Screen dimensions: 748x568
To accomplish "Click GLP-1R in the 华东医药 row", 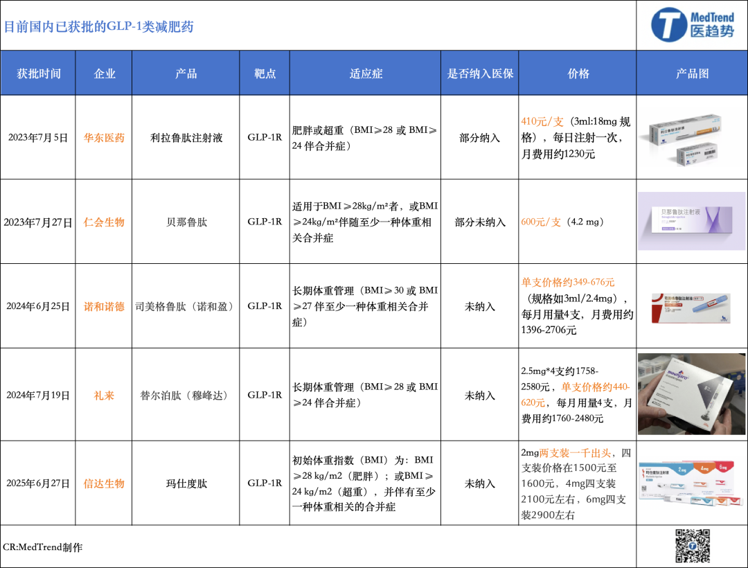I will click(x=265, y=137).
